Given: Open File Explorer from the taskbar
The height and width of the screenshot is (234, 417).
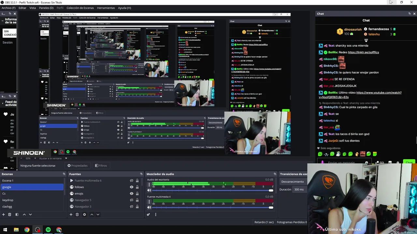Looking at the screenshot, I should (16, 230).
